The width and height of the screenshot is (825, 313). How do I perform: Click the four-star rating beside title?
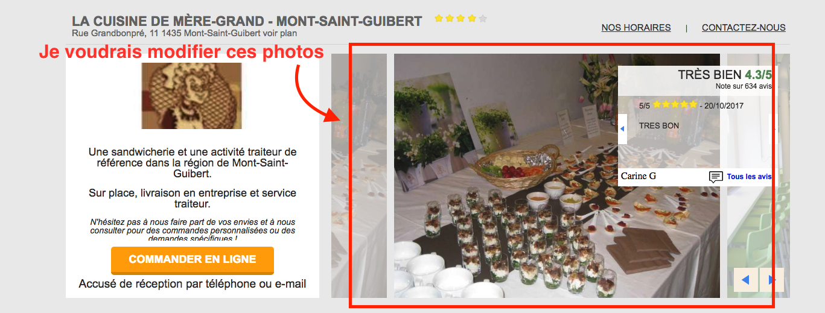[460, 19]
